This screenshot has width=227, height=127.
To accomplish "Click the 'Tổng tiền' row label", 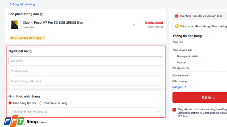I will pos(178,42).
